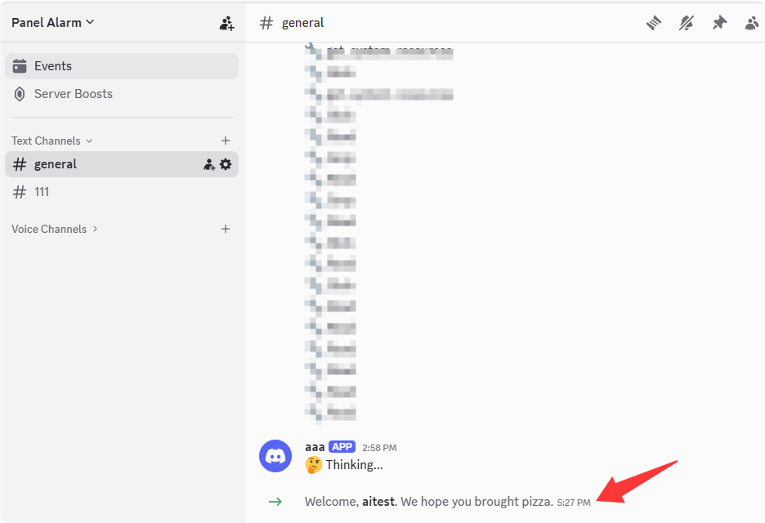Click the aaa bot avatar
The width and height of the screenshot is (765, 523).
click(x=275, y=456)
